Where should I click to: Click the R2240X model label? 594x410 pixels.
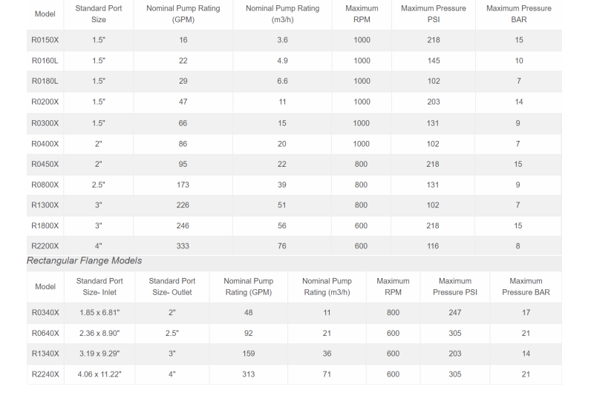(45, 374)
